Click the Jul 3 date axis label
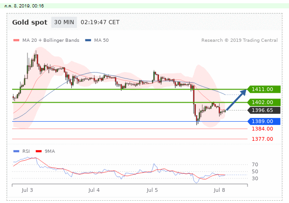The image size is (289, 203). (x=27, y=190)
